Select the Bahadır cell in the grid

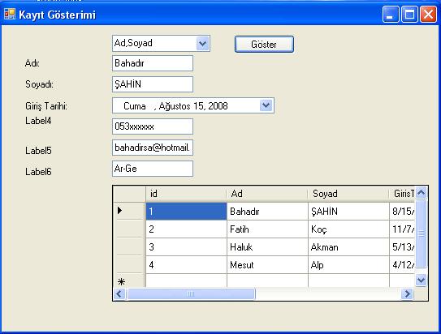tap(267, 211)
